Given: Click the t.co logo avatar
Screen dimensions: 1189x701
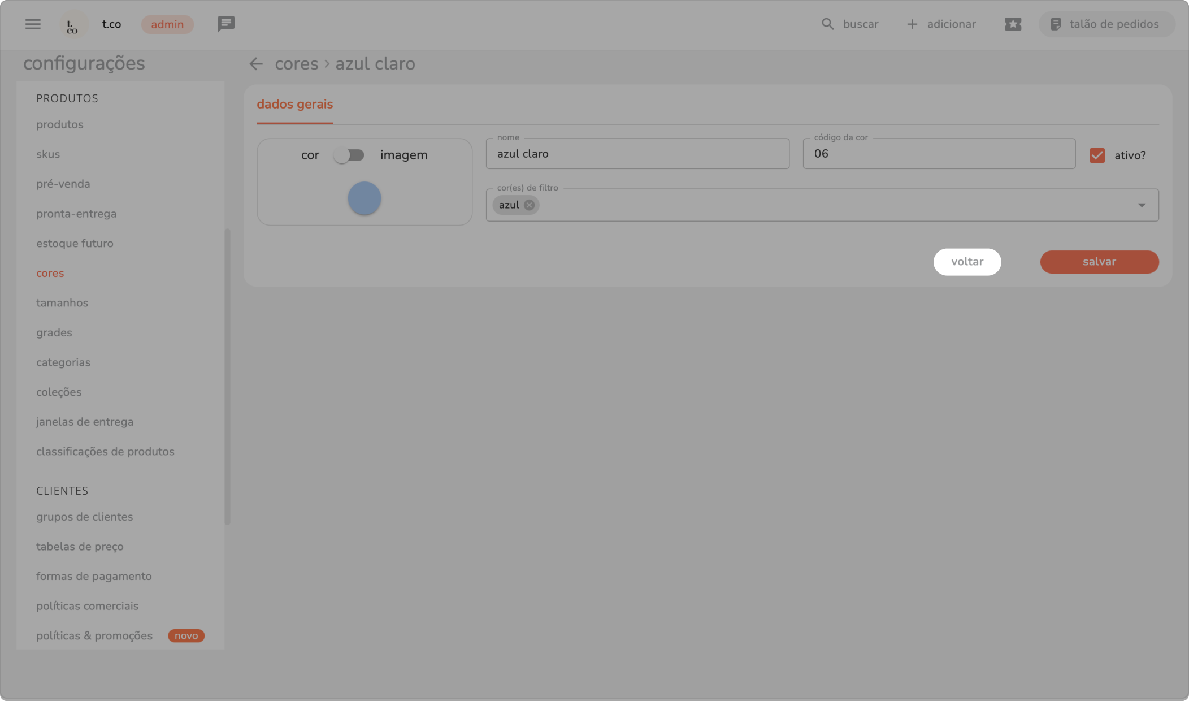Looking at the screenshot, I should (73, 24).
